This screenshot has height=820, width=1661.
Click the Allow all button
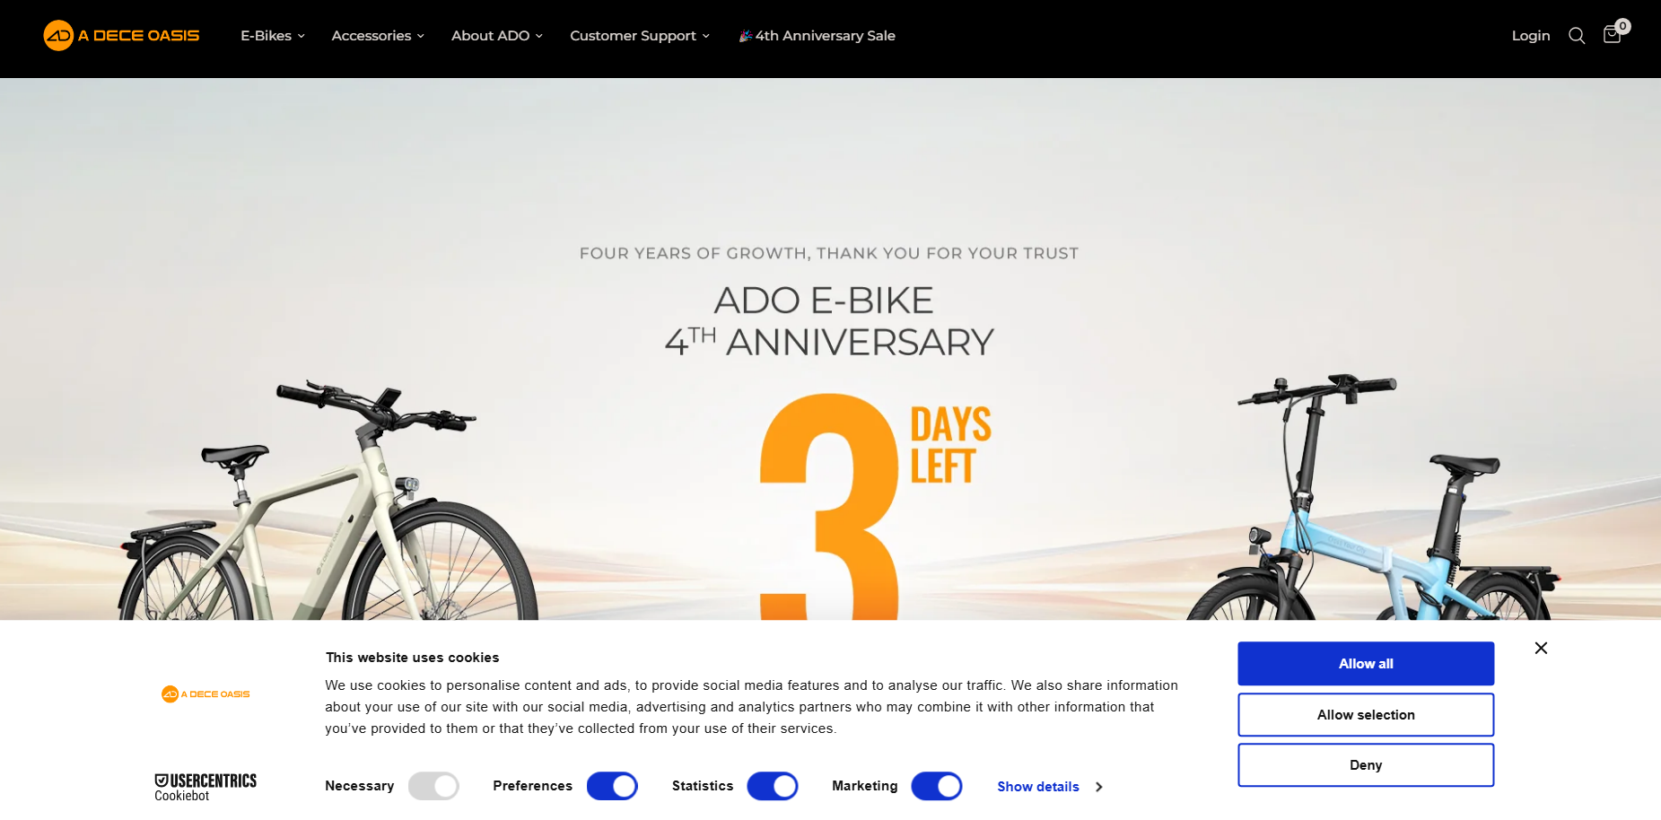pos(1366,664)
